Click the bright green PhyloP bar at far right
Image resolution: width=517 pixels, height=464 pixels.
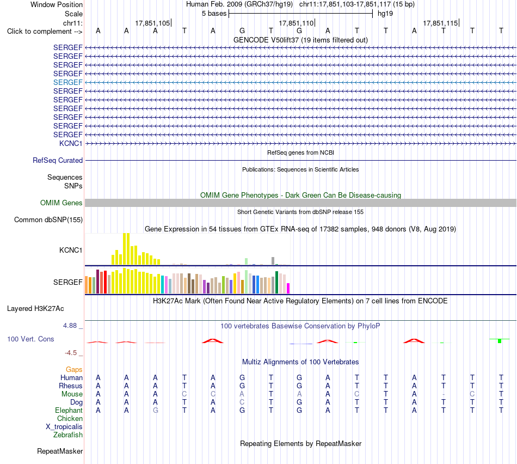pyautogui.click(x=500, y=340)
